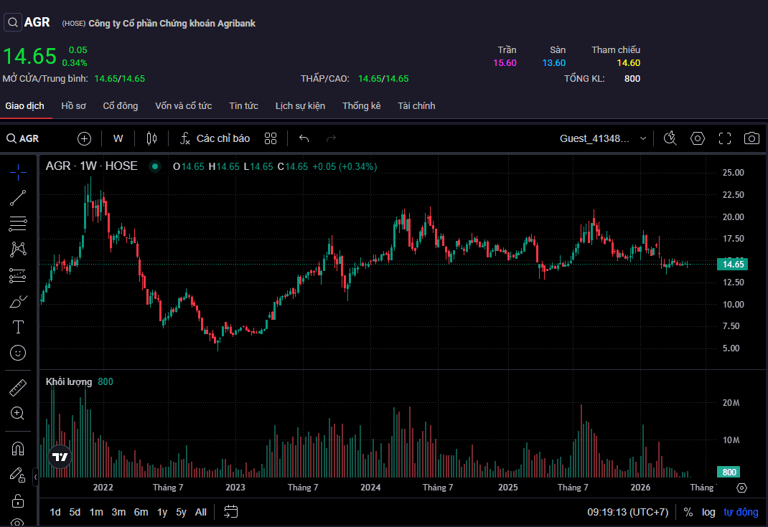Open Các chỉ báo indicators dialog
Image resolution: width=768 pixels, height=527 pixels.
coord(215,138)
